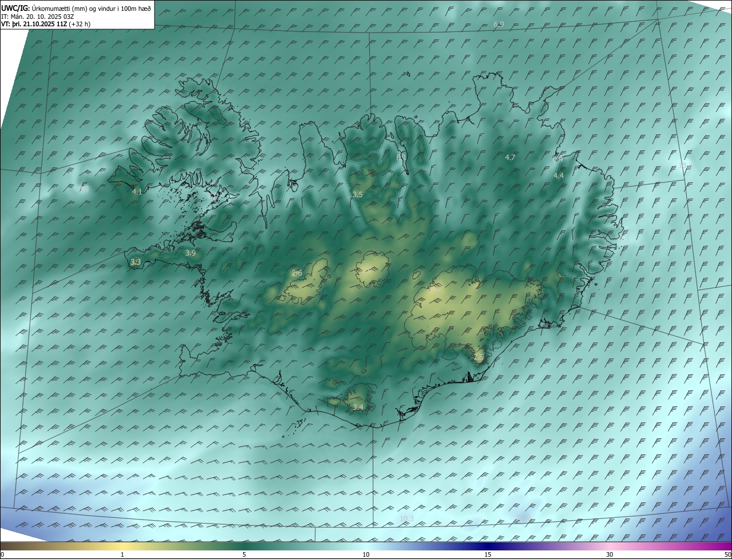This screenshot has width=732, height=559.
Task: Click the 2.6 value label on the map
Action: [297, 273]
